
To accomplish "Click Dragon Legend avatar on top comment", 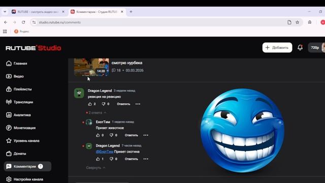I will click(79, 93).
